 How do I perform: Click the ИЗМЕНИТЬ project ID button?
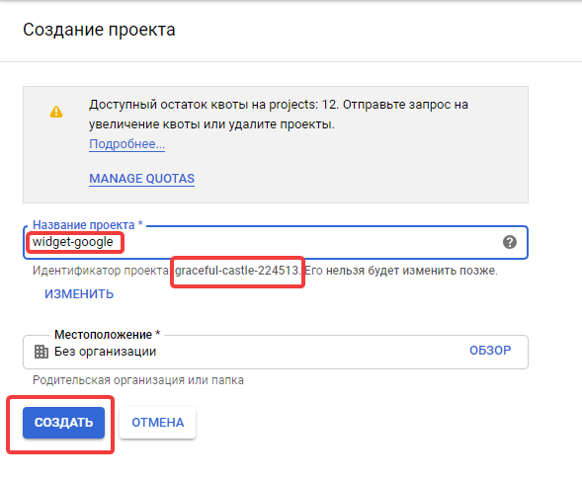[79, 294]
